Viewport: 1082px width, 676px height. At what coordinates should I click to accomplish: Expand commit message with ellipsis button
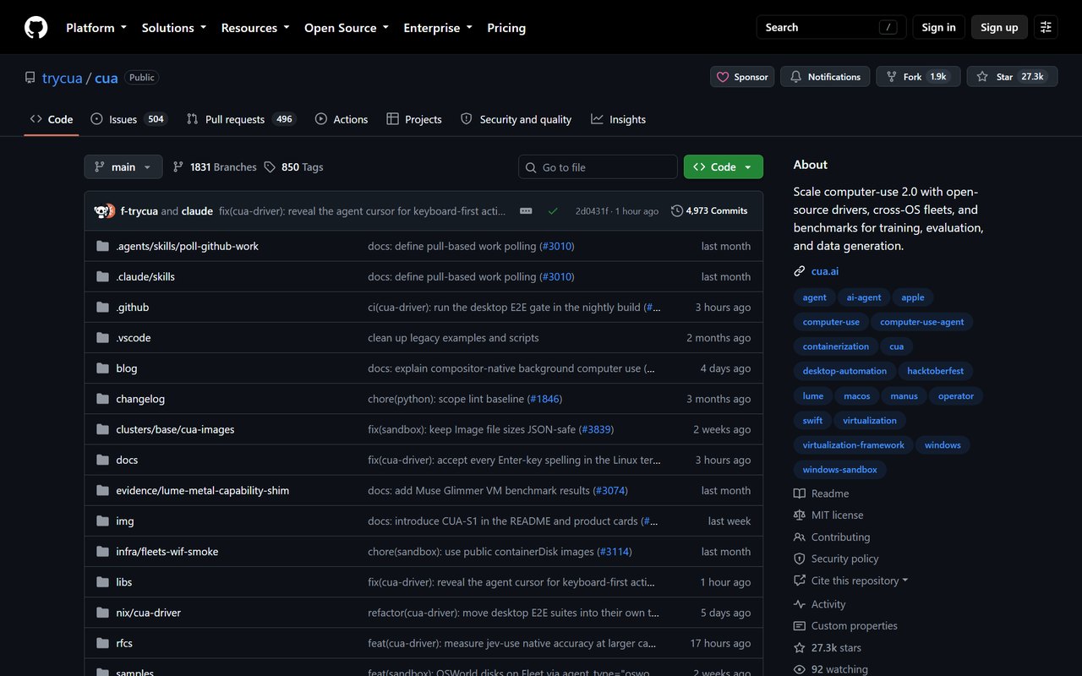pos(526,210)
